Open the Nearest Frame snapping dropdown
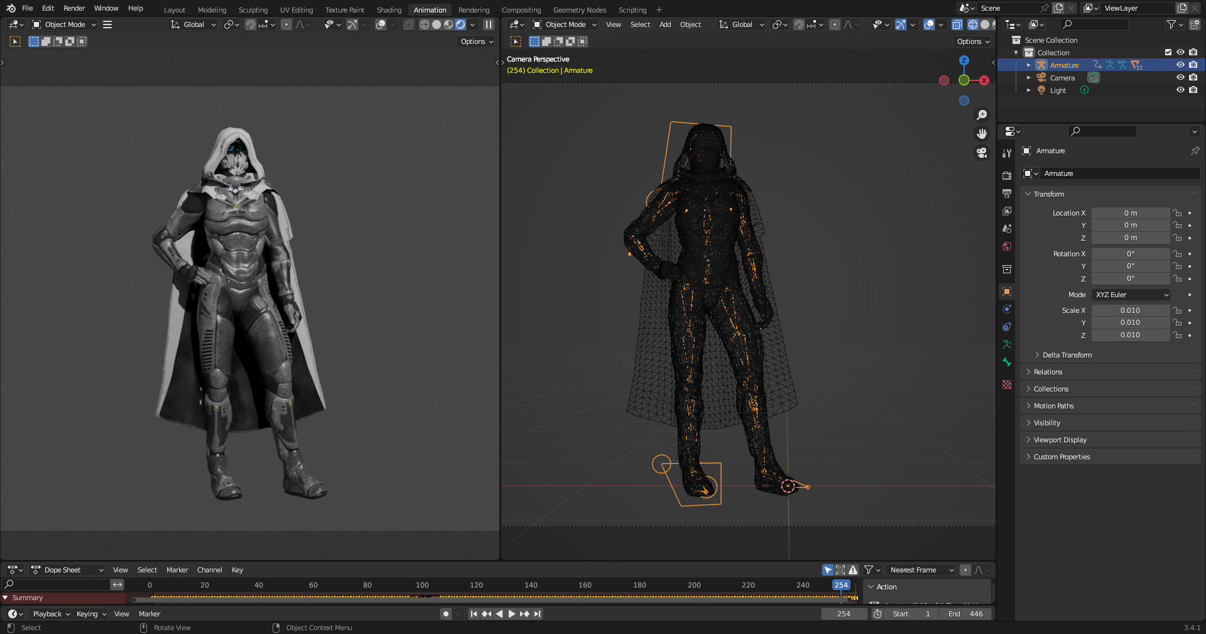The width and height of the screenshot is (1206, 634). tap(920, 570)
